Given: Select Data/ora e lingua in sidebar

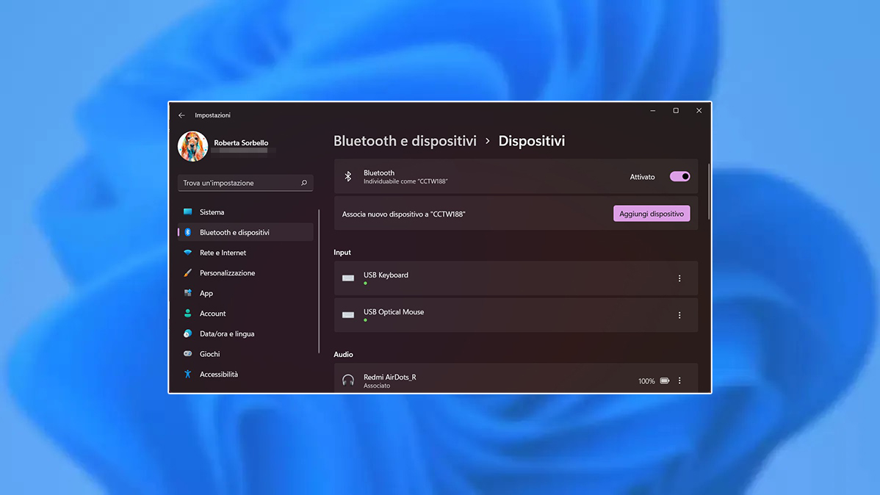Looking at the screenshot, I should (227, 333).
